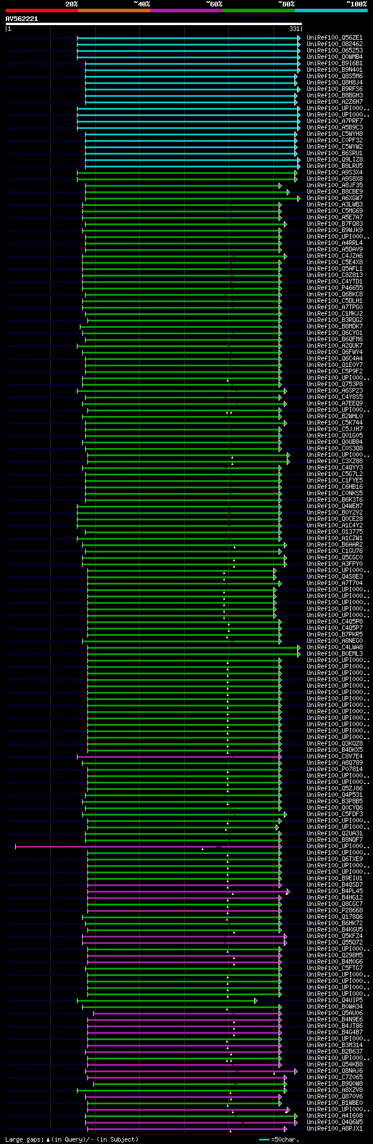Image resolution: width=373 pixels, height=1144 pixels.
Task: Click hit label UniRef100_Q8S5N6
Action: click(335, 76)
